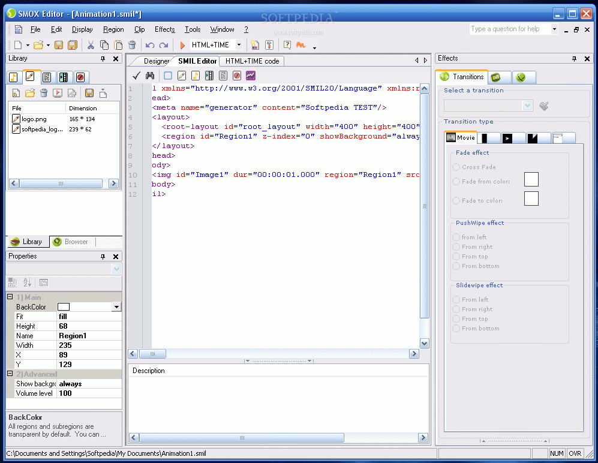Click the Undo arrow icon
Screen dimensions: 598x463
[x=150, y=45]
